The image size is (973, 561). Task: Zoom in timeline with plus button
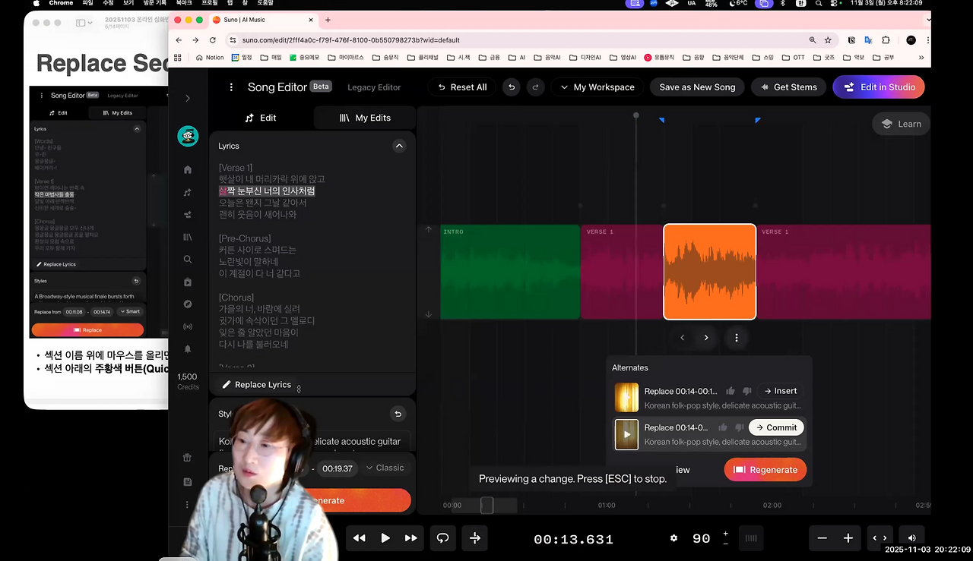tap(848, 538)
